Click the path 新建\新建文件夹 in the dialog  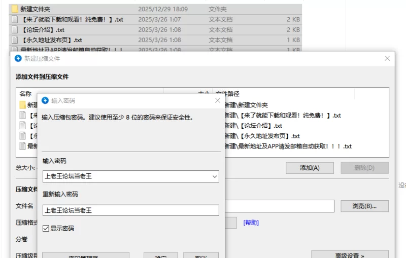[246, 105]
